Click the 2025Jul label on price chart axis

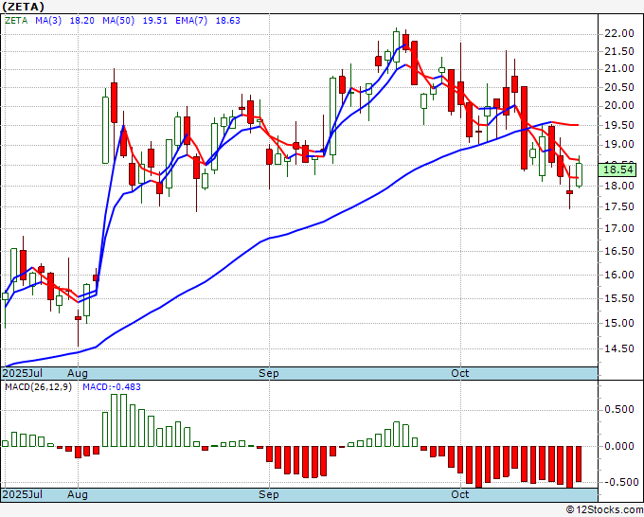click(22, 373)
